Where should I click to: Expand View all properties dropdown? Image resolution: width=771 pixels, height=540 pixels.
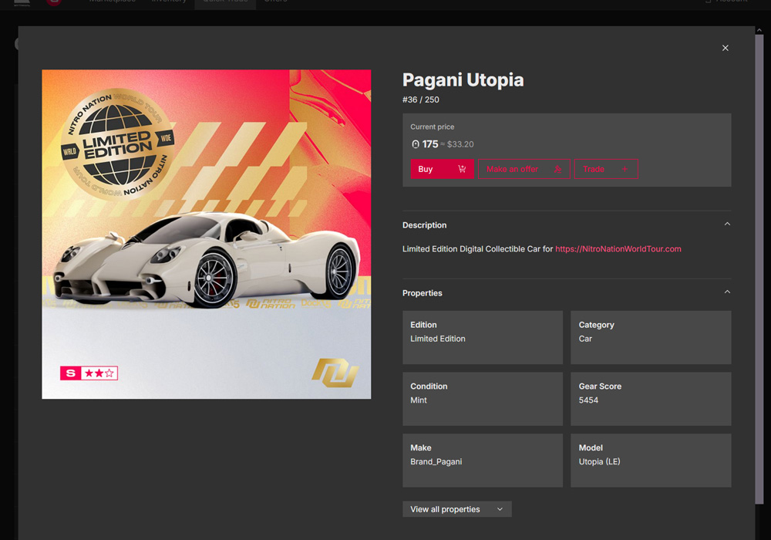[x=456, y=509]
